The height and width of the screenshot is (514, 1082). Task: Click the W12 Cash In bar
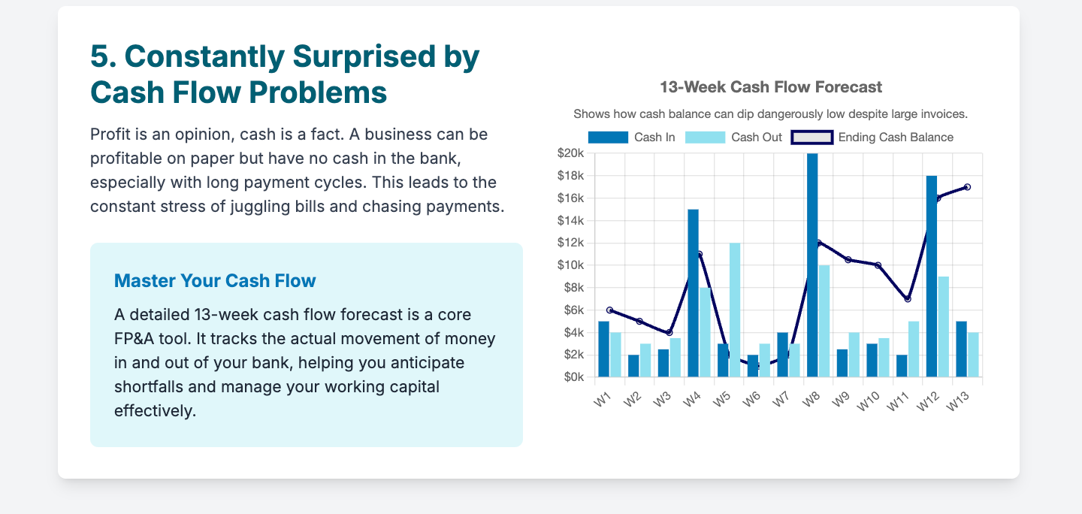click(932, 277)
